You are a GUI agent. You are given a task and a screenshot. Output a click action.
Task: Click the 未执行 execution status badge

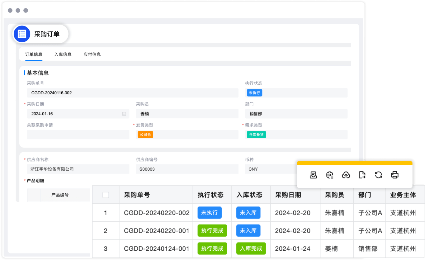(x=254, y=92)
